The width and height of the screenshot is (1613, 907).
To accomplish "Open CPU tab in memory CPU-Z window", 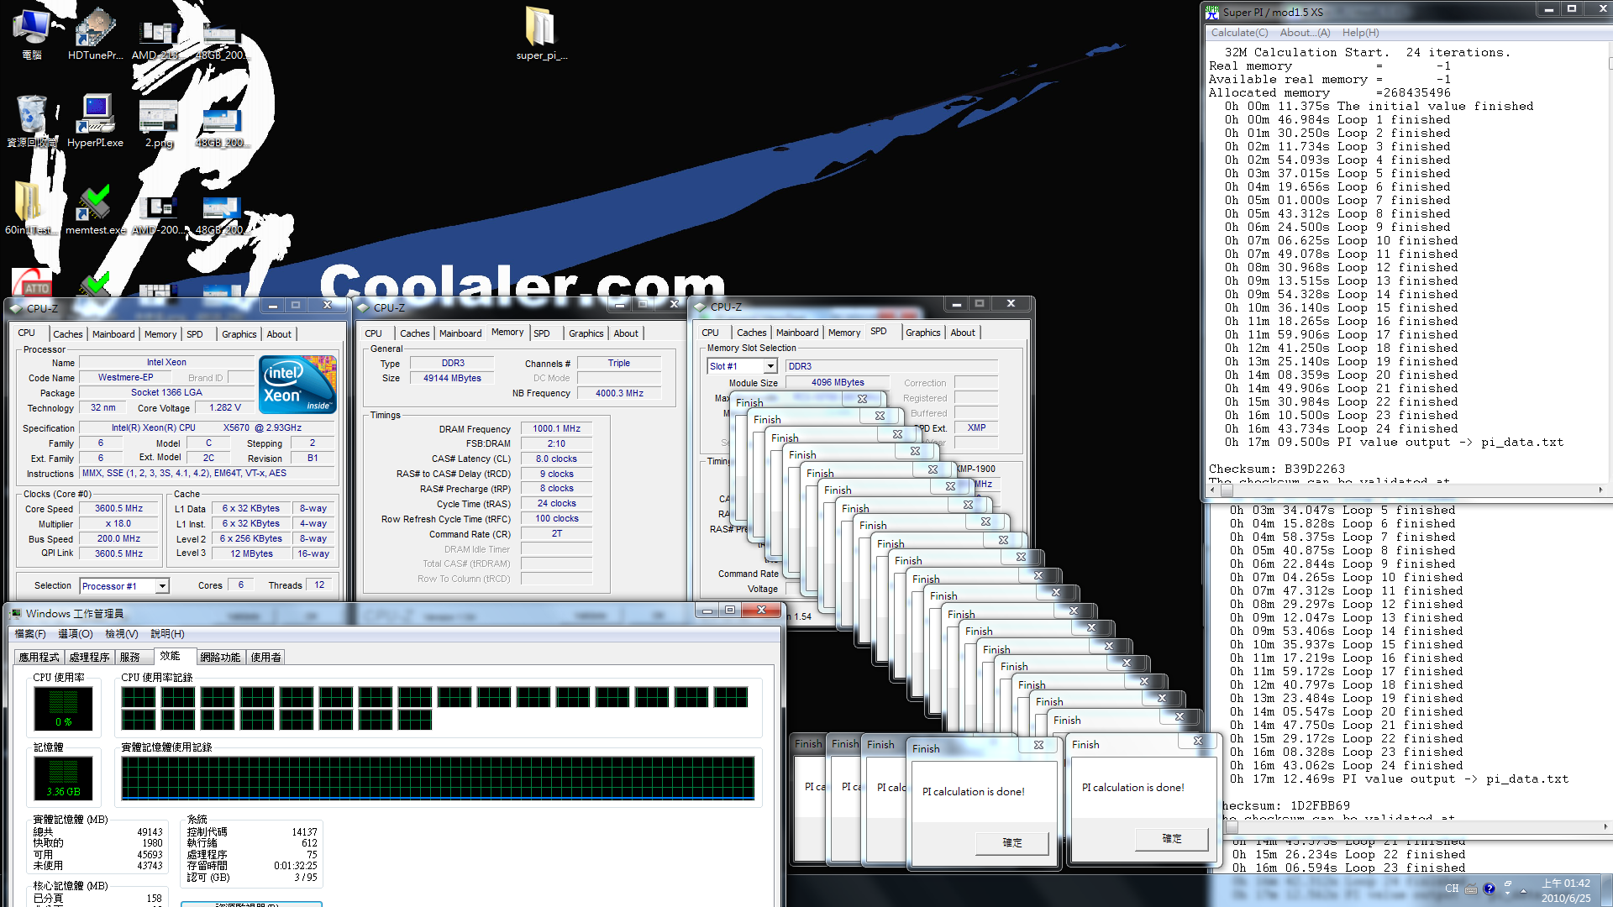I will pyautogui.click(x=374, y=333).
